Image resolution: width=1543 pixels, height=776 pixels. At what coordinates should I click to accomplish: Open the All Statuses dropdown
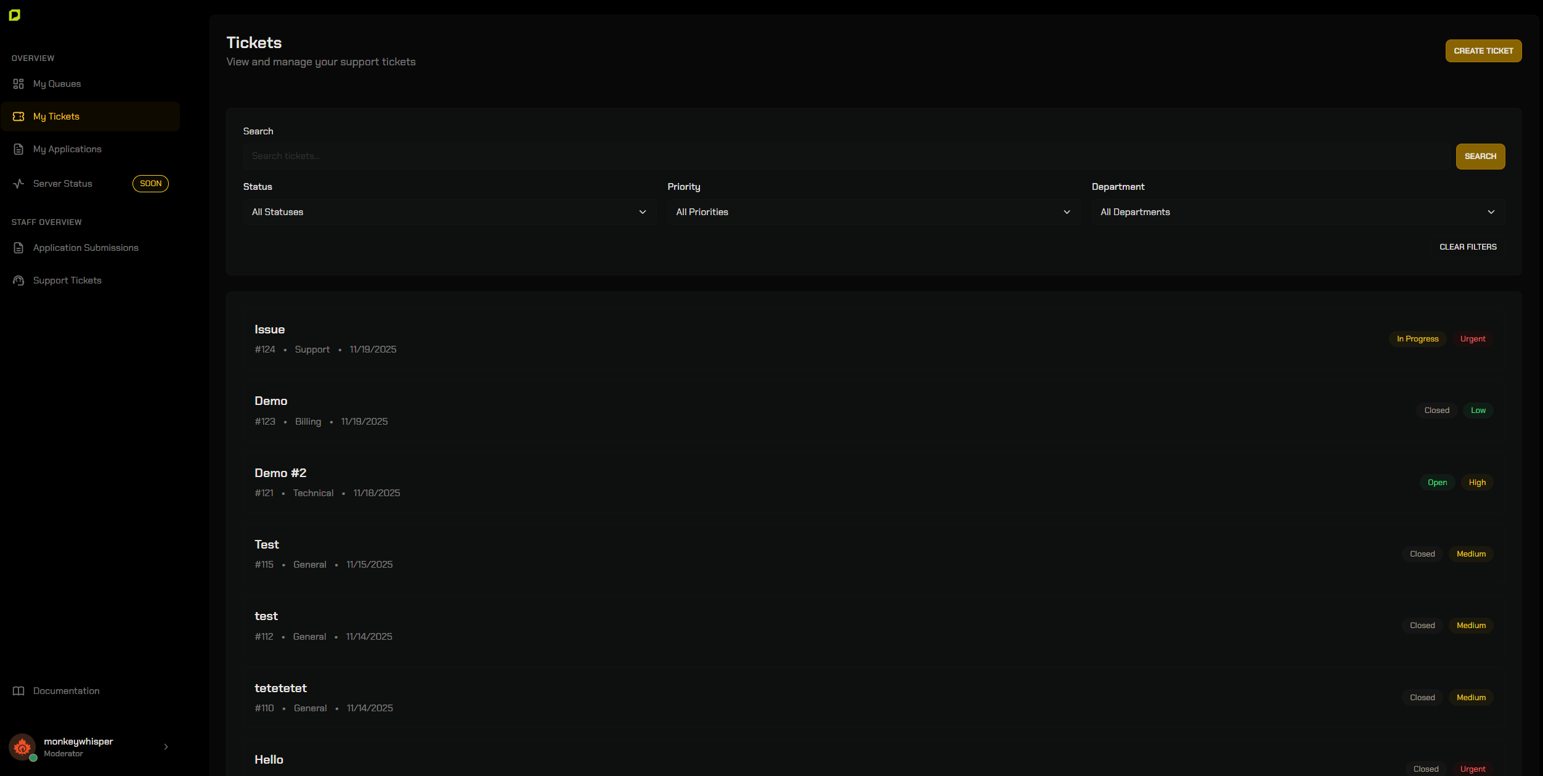[x=449, y=212]
